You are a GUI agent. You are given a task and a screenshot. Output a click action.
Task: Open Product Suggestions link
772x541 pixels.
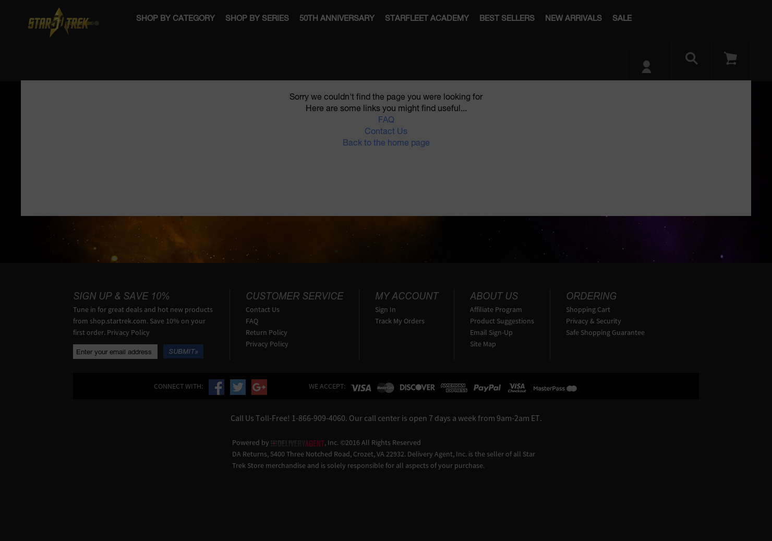(502, 321)
